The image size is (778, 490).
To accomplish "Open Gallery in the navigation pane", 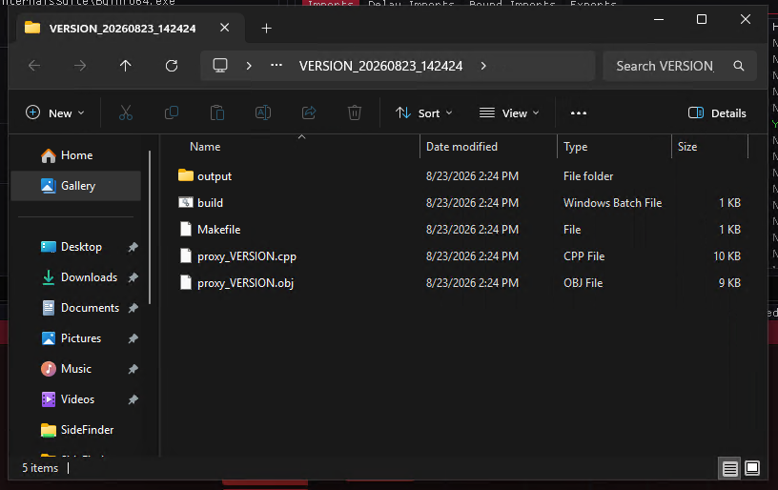I will 75,186.
